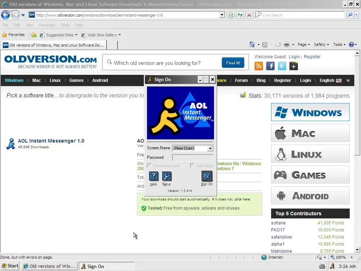361x271 pixels.
Task: Open Setup in AIM Sign On window
Action: (x=166, y=176)
